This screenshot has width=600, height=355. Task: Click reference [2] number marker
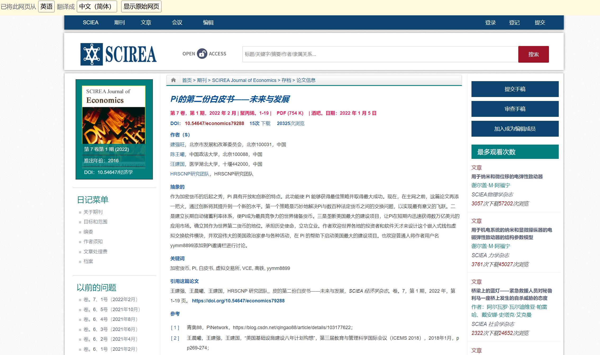coord(175,338)
